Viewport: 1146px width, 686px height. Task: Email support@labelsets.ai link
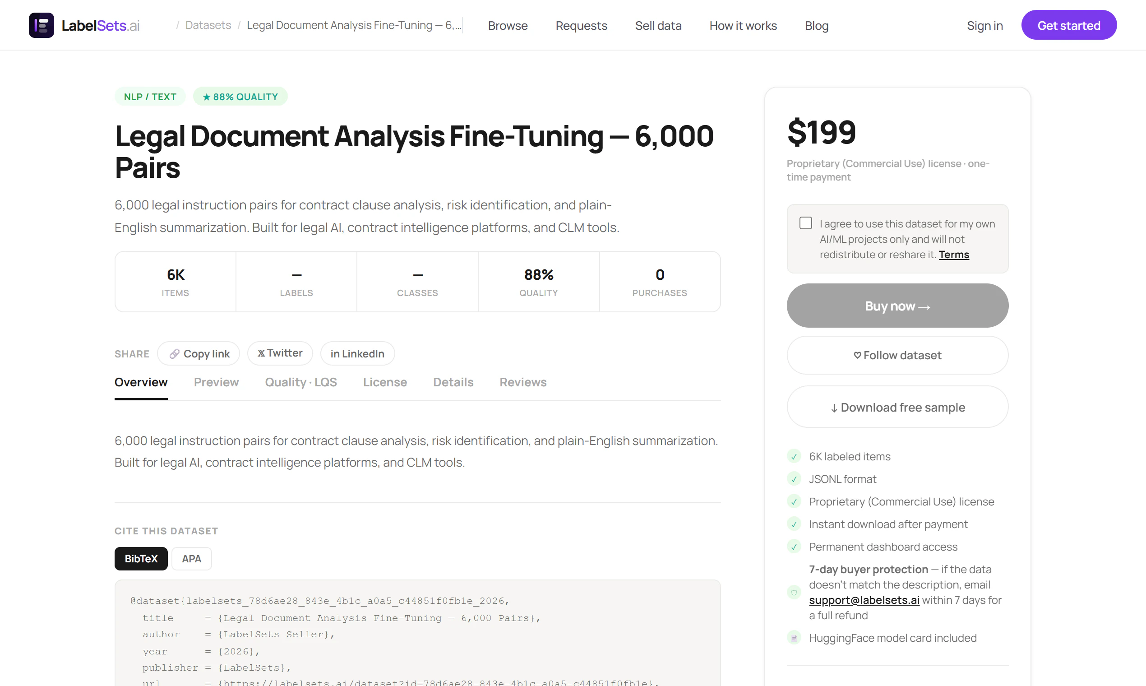[x=864, y=600]
